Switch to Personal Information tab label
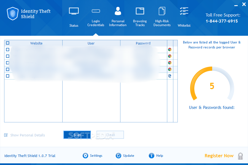The width and height of the screenshot is (248, 165). [x=118, y=23]
